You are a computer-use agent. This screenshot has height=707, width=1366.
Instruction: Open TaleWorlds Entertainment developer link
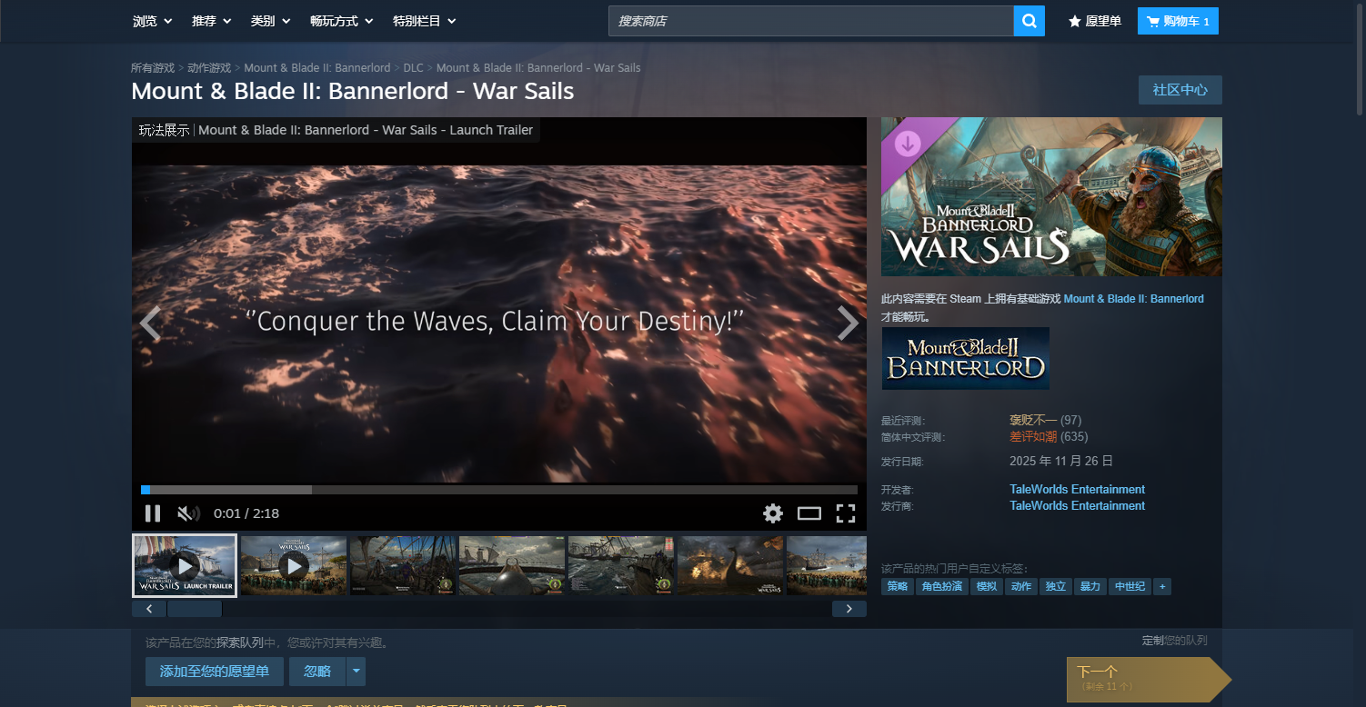[1077, 489]
